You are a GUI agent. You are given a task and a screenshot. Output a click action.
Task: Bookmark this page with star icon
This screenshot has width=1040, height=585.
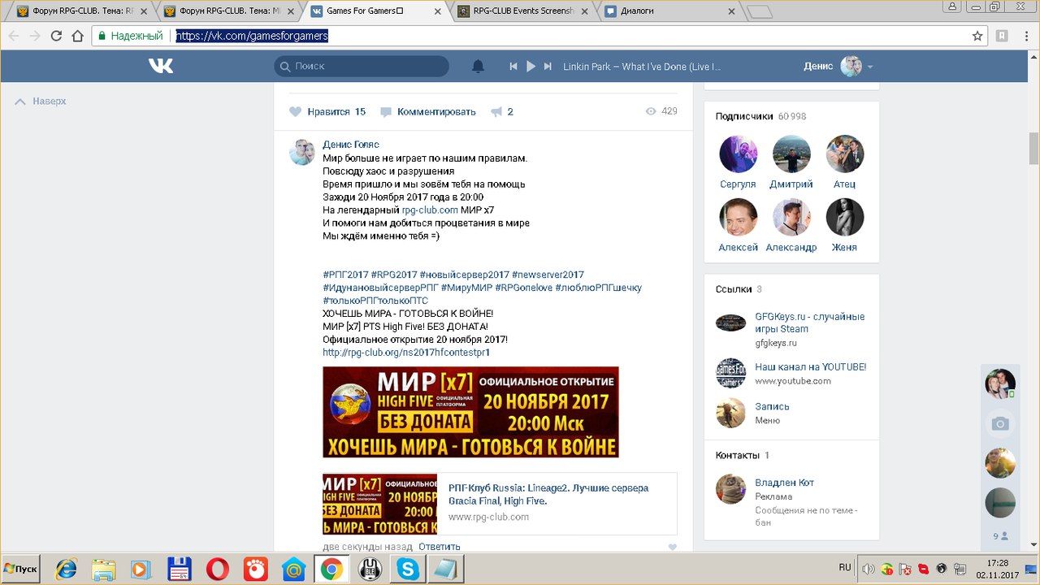pos(977,36)
